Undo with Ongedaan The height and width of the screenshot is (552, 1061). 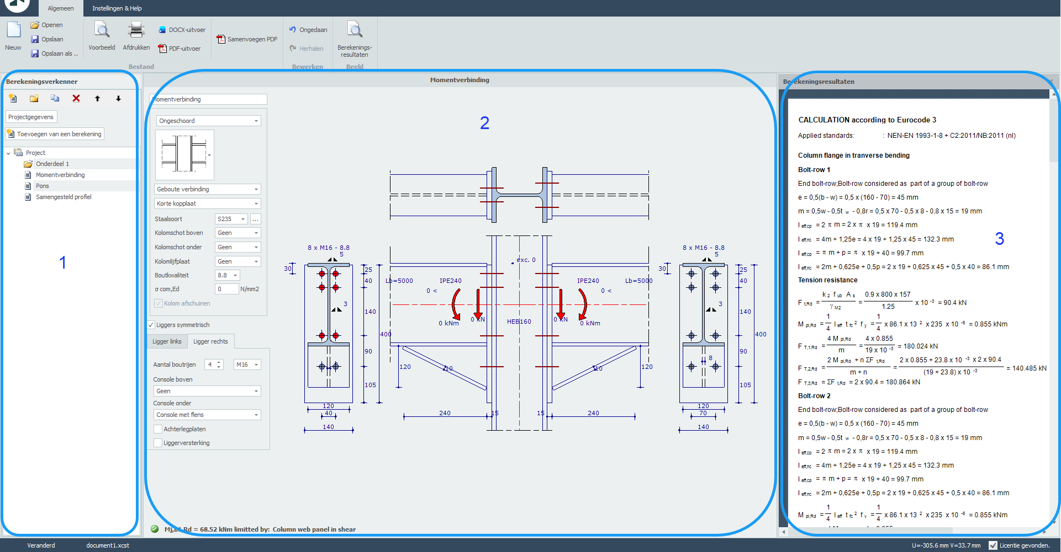308,30
